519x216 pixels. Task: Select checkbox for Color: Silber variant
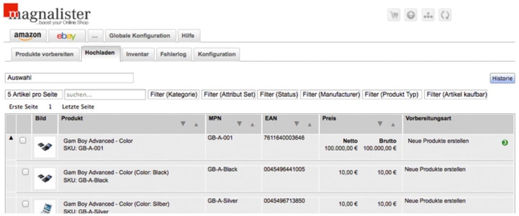26,204
